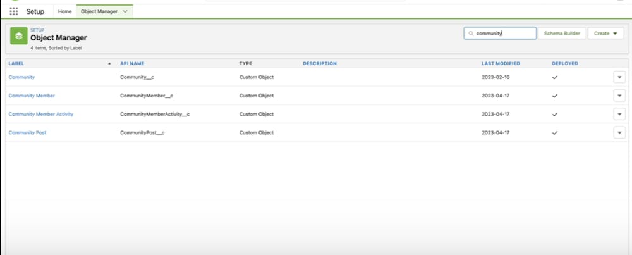Open the App Launcher grid icon
The width and height of the screenshot is (632, 255).
tap(14, 11)
